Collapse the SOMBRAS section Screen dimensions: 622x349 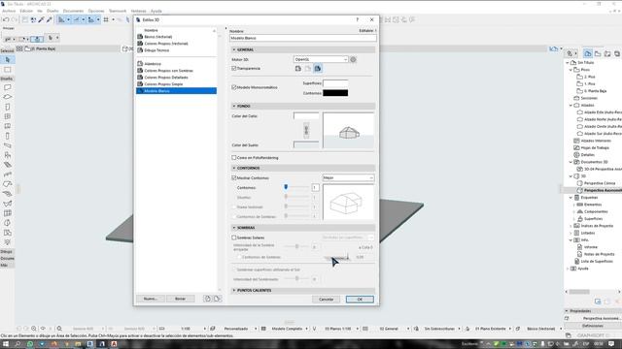234,228
